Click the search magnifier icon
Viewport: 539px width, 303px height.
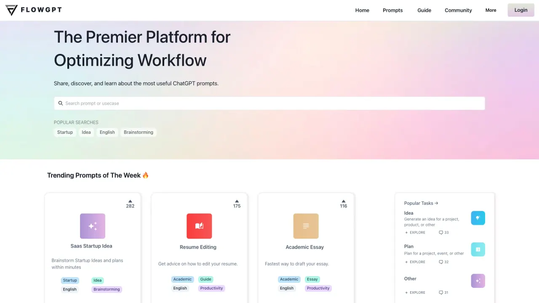coord(61,103)
